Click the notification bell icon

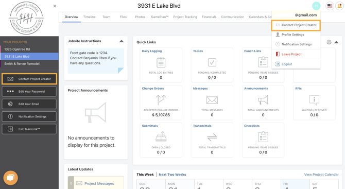[339, 6]
